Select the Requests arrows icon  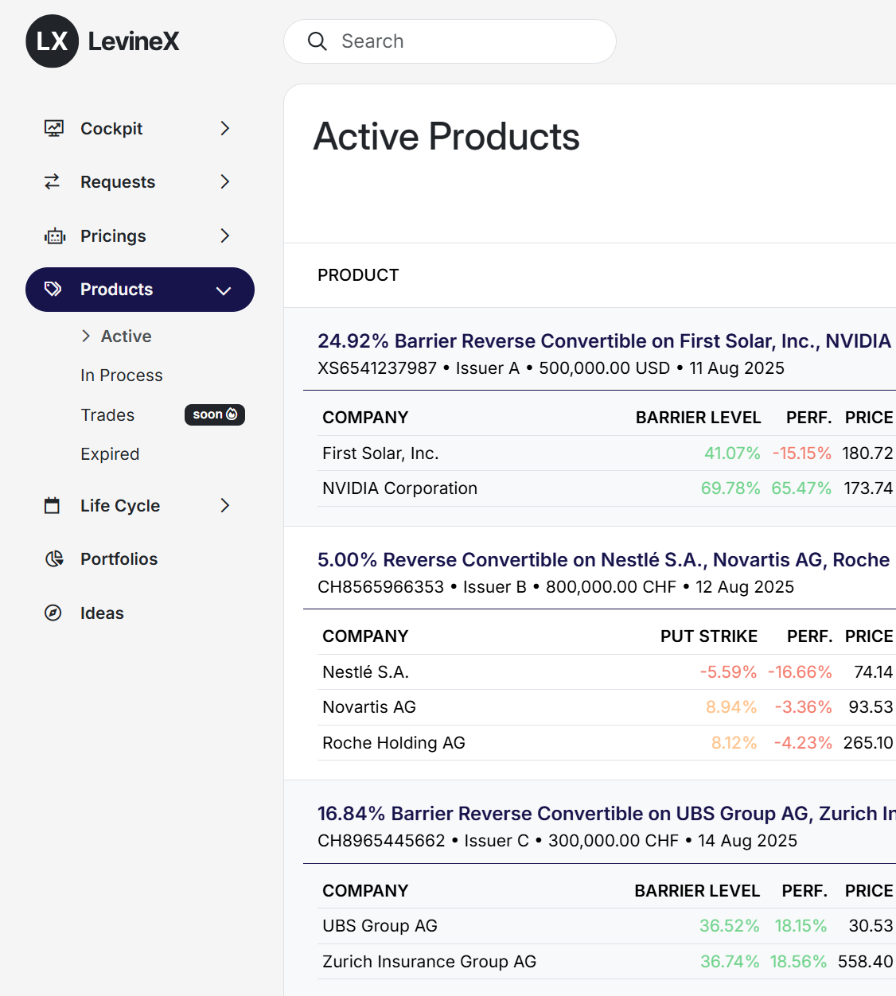(x=53, y=181)
